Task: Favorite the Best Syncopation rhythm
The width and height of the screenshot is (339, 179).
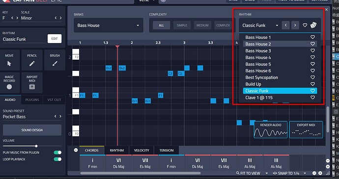Action: pos(312,77)
